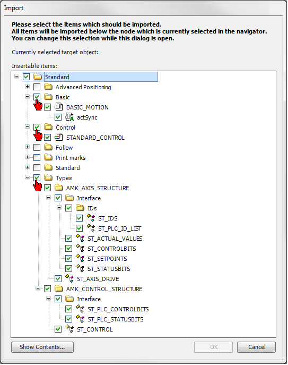Uncheck the ST_SETPOINTS checkbox
Screen dimensions: 288x365
point(68,258)
